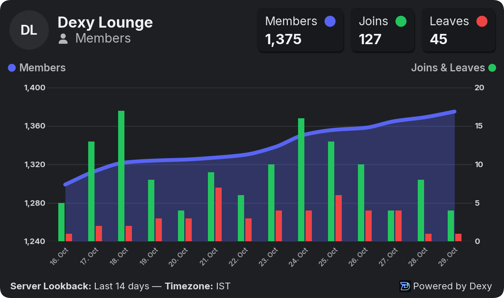Click the person icon beside Members subtitle
Image resolution: width=504 pixels, height=298 pixels.
pos(63,39)
